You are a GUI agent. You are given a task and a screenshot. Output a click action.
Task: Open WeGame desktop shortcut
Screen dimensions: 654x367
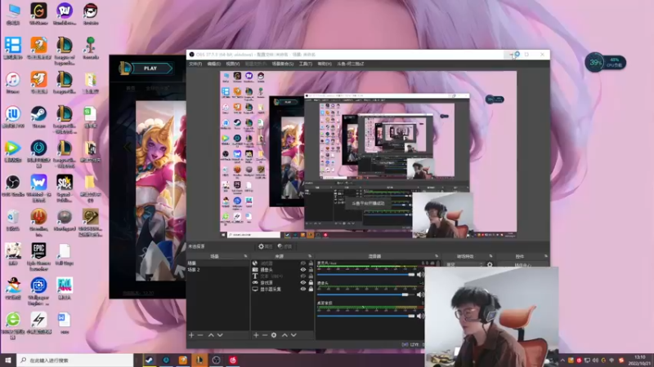coord(38,14)
